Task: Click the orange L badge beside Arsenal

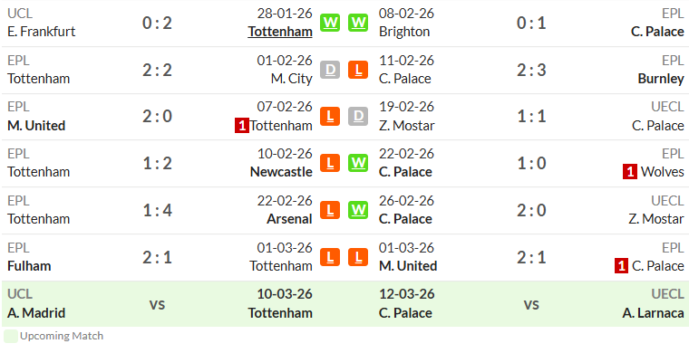Action: 330,210
